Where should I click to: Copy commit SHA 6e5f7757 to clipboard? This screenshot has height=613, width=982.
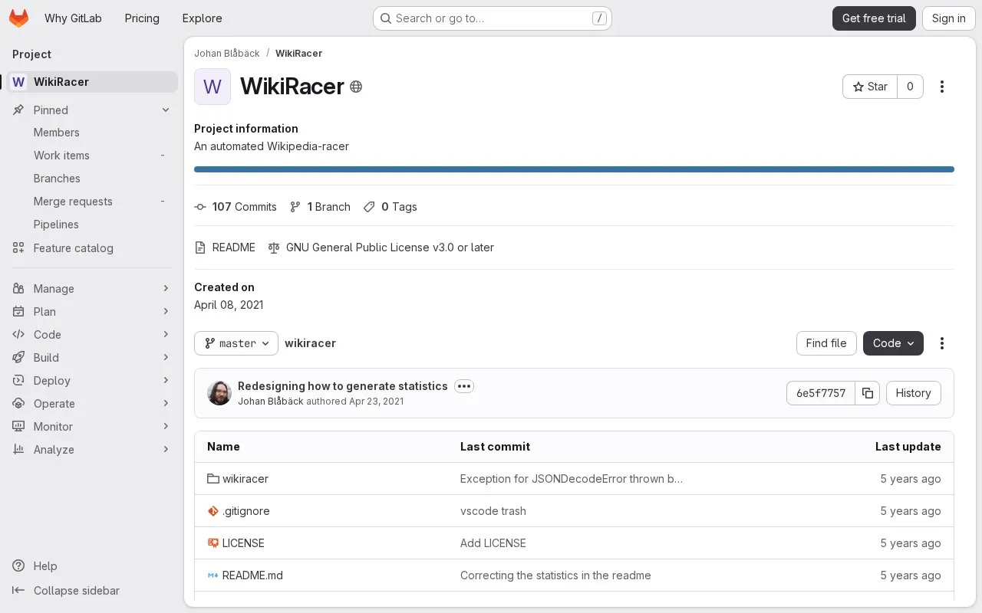[x=868, y=393]
